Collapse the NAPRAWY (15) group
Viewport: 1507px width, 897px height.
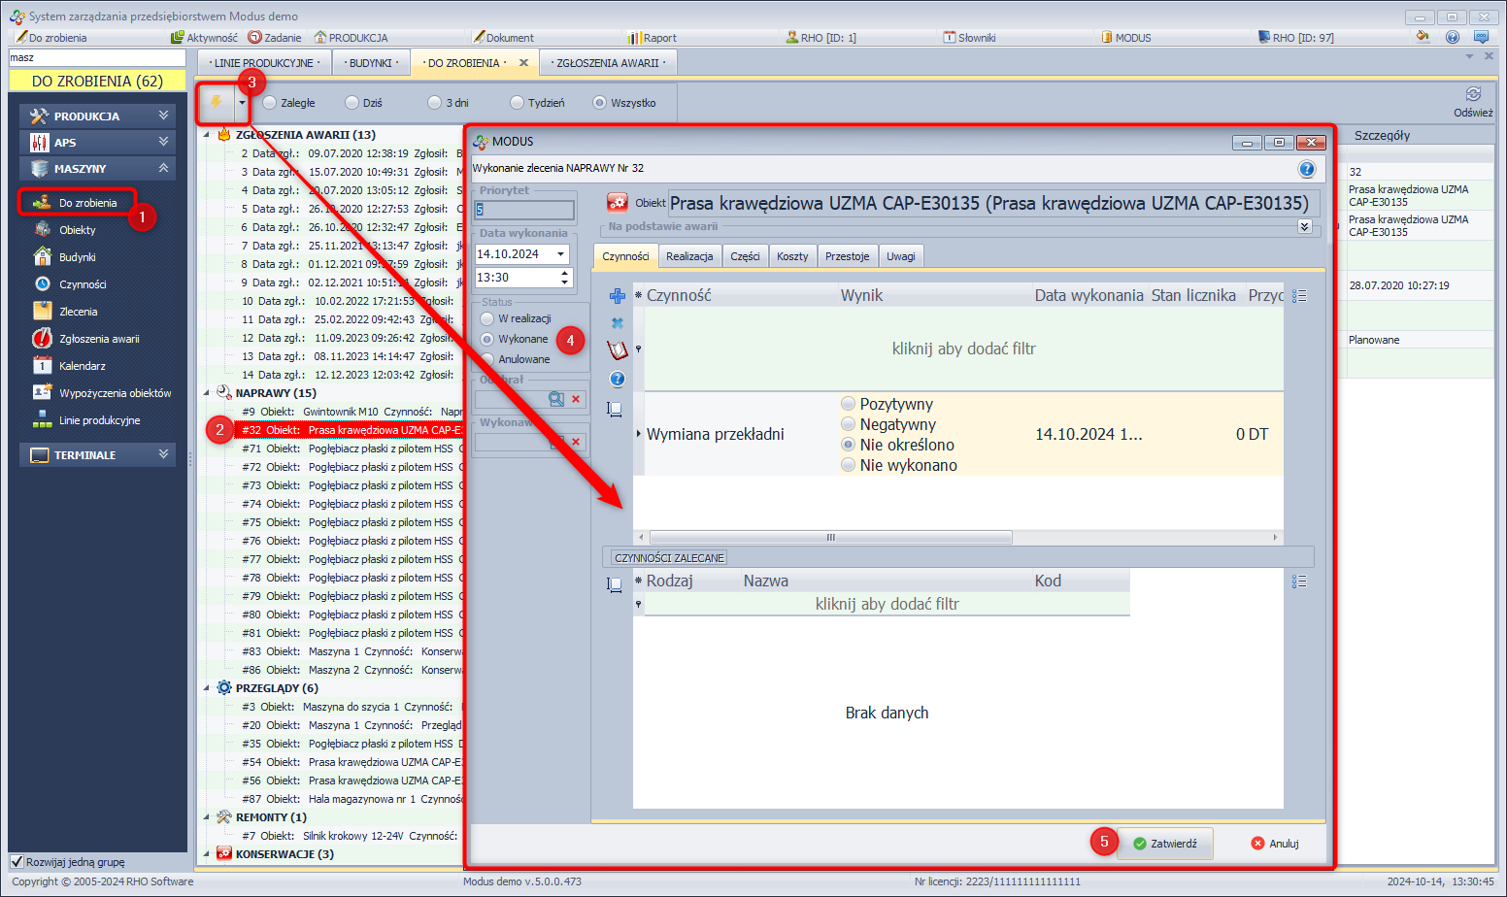click(x=206, y=393)
